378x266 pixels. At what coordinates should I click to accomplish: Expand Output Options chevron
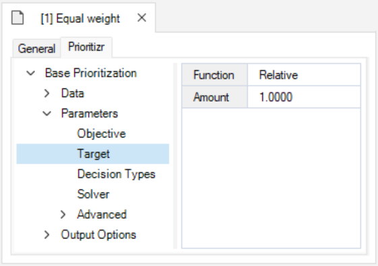(x=46, y=234)
